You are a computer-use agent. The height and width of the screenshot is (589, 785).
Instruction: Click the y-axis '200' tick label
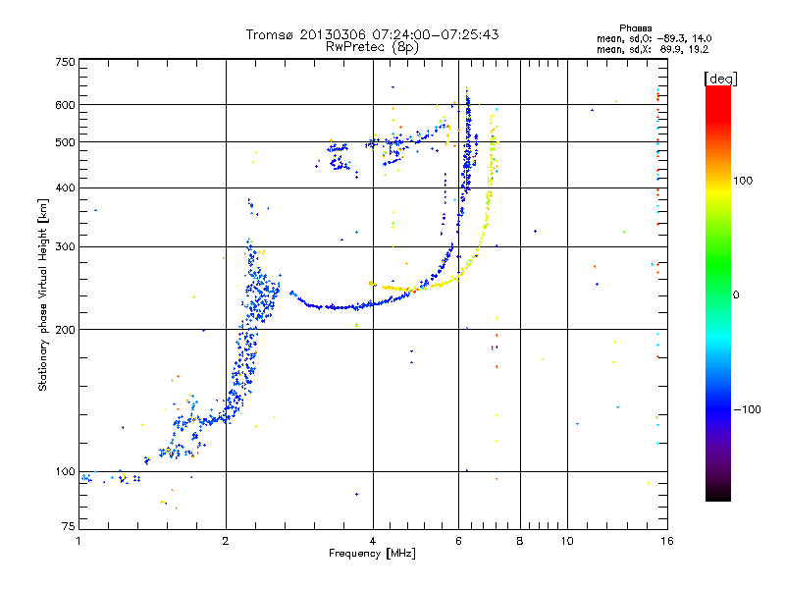(65, 330)
